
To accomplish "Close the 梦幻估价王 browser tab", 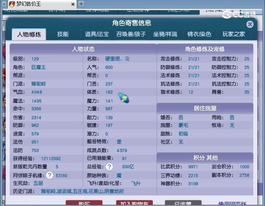I will [x=73, y=4].
